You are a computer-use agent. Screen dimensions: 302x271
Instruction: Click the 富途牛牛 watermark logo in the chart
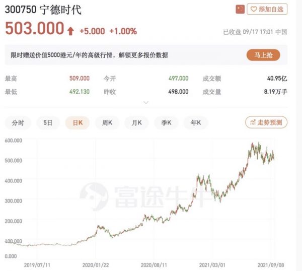[93, 195]
